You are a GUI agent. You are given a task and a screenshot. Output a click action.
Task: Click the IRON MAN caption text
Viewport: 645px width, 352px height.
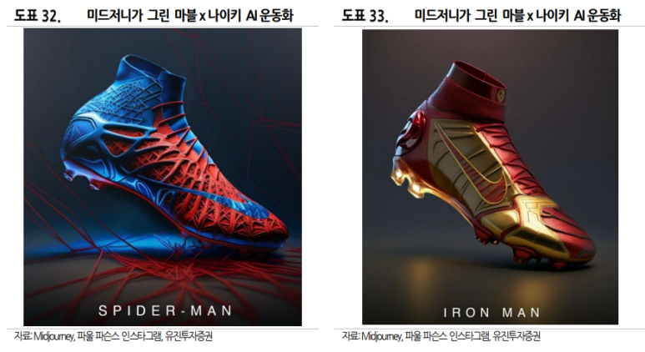point(491,313)
